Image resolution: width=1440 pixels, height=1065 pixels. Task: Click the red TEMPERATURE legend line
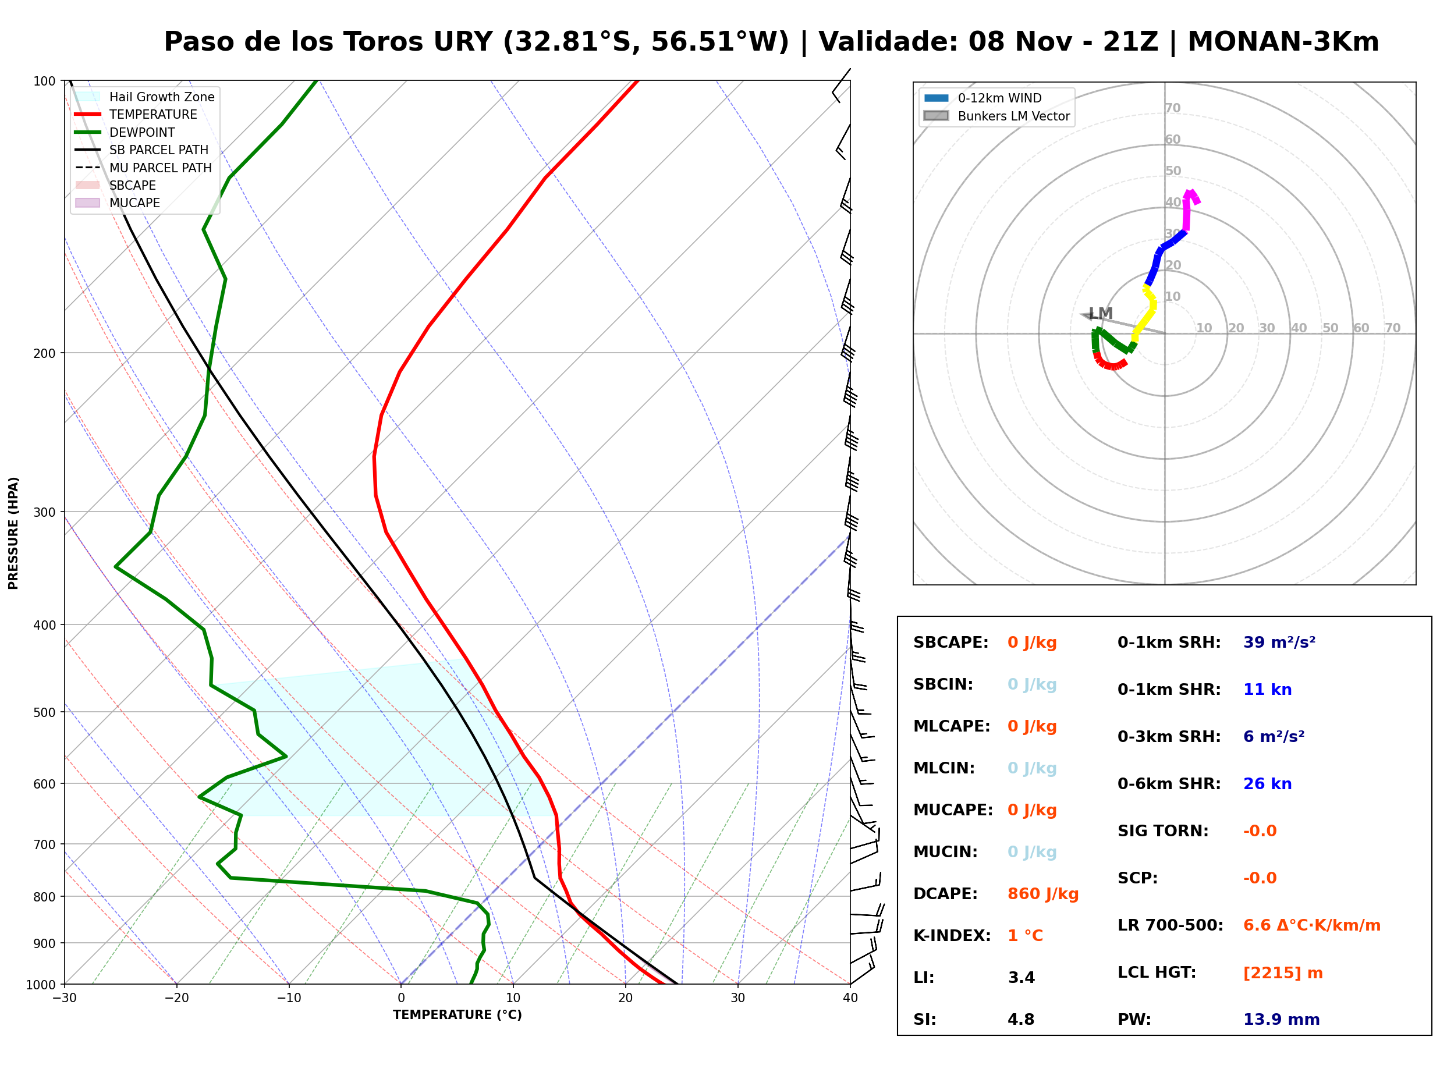(x=88, y=114)
